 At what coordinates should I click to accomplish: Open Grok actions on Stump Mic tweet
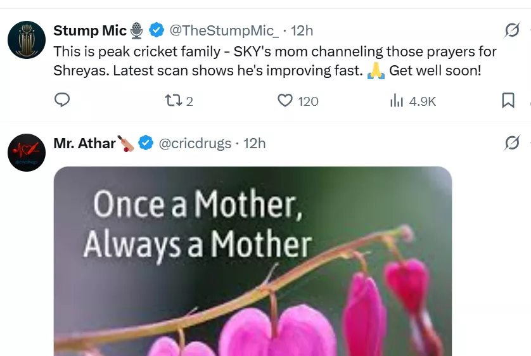[x=512, y=30]
